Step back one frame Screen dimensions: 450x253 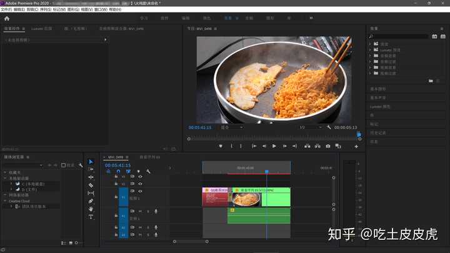click(x=264, y=146)
